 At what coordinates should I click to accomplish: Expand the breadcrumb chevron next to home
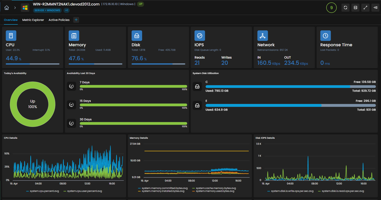pos(15,7)
